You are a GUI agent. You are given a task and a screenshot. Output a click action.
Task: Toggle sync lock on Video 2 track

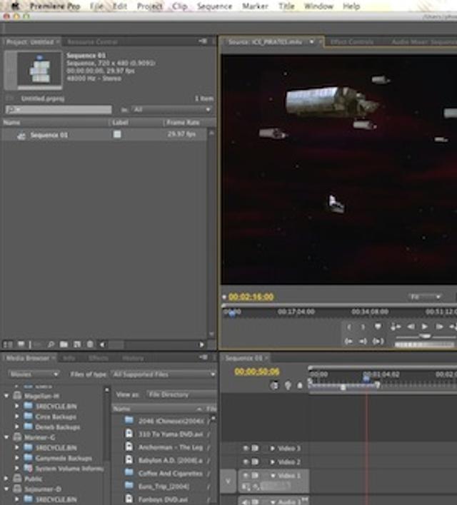pyautogui.click(x=255, y=461)
